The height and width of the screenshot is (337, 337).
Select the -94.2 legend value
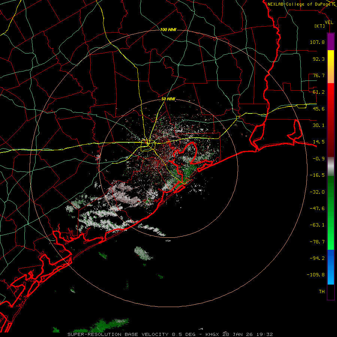(x=317, y=258)
